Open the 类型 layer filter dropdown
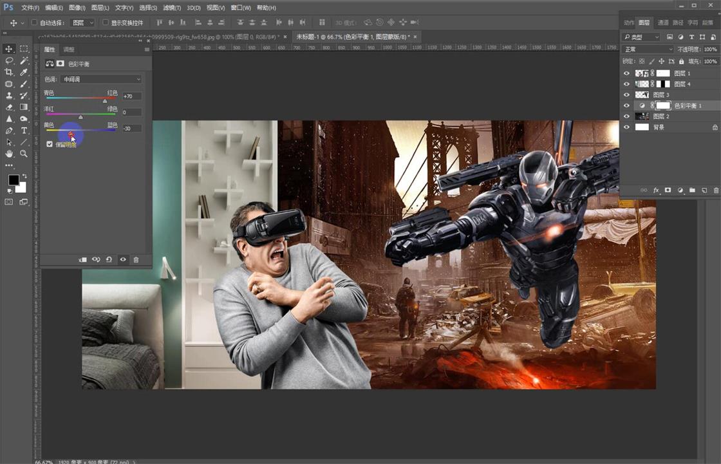 (x=641, y=37)
